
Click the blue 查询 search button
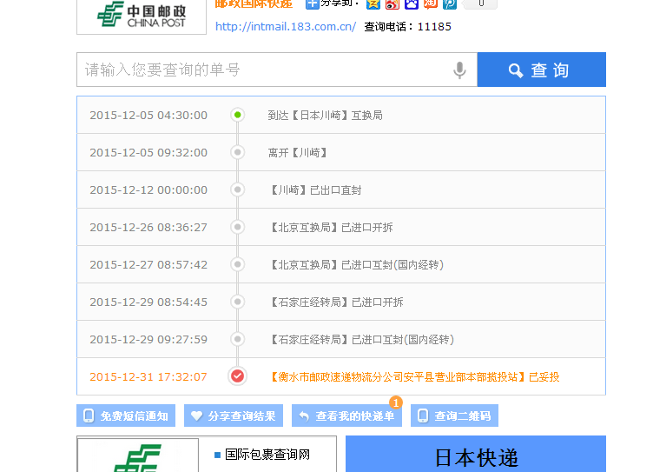541,70
